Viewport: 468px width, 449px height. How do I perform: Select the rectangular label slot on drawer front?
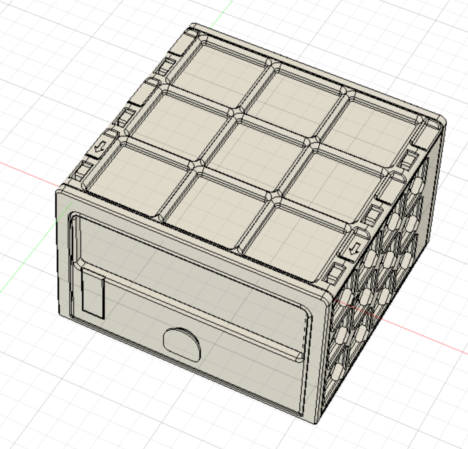coord(93,294)
